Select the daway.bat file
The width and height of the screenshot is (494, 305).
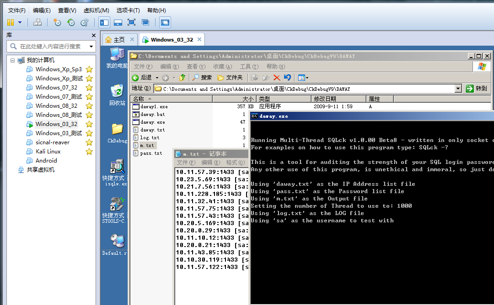(152, 115)
